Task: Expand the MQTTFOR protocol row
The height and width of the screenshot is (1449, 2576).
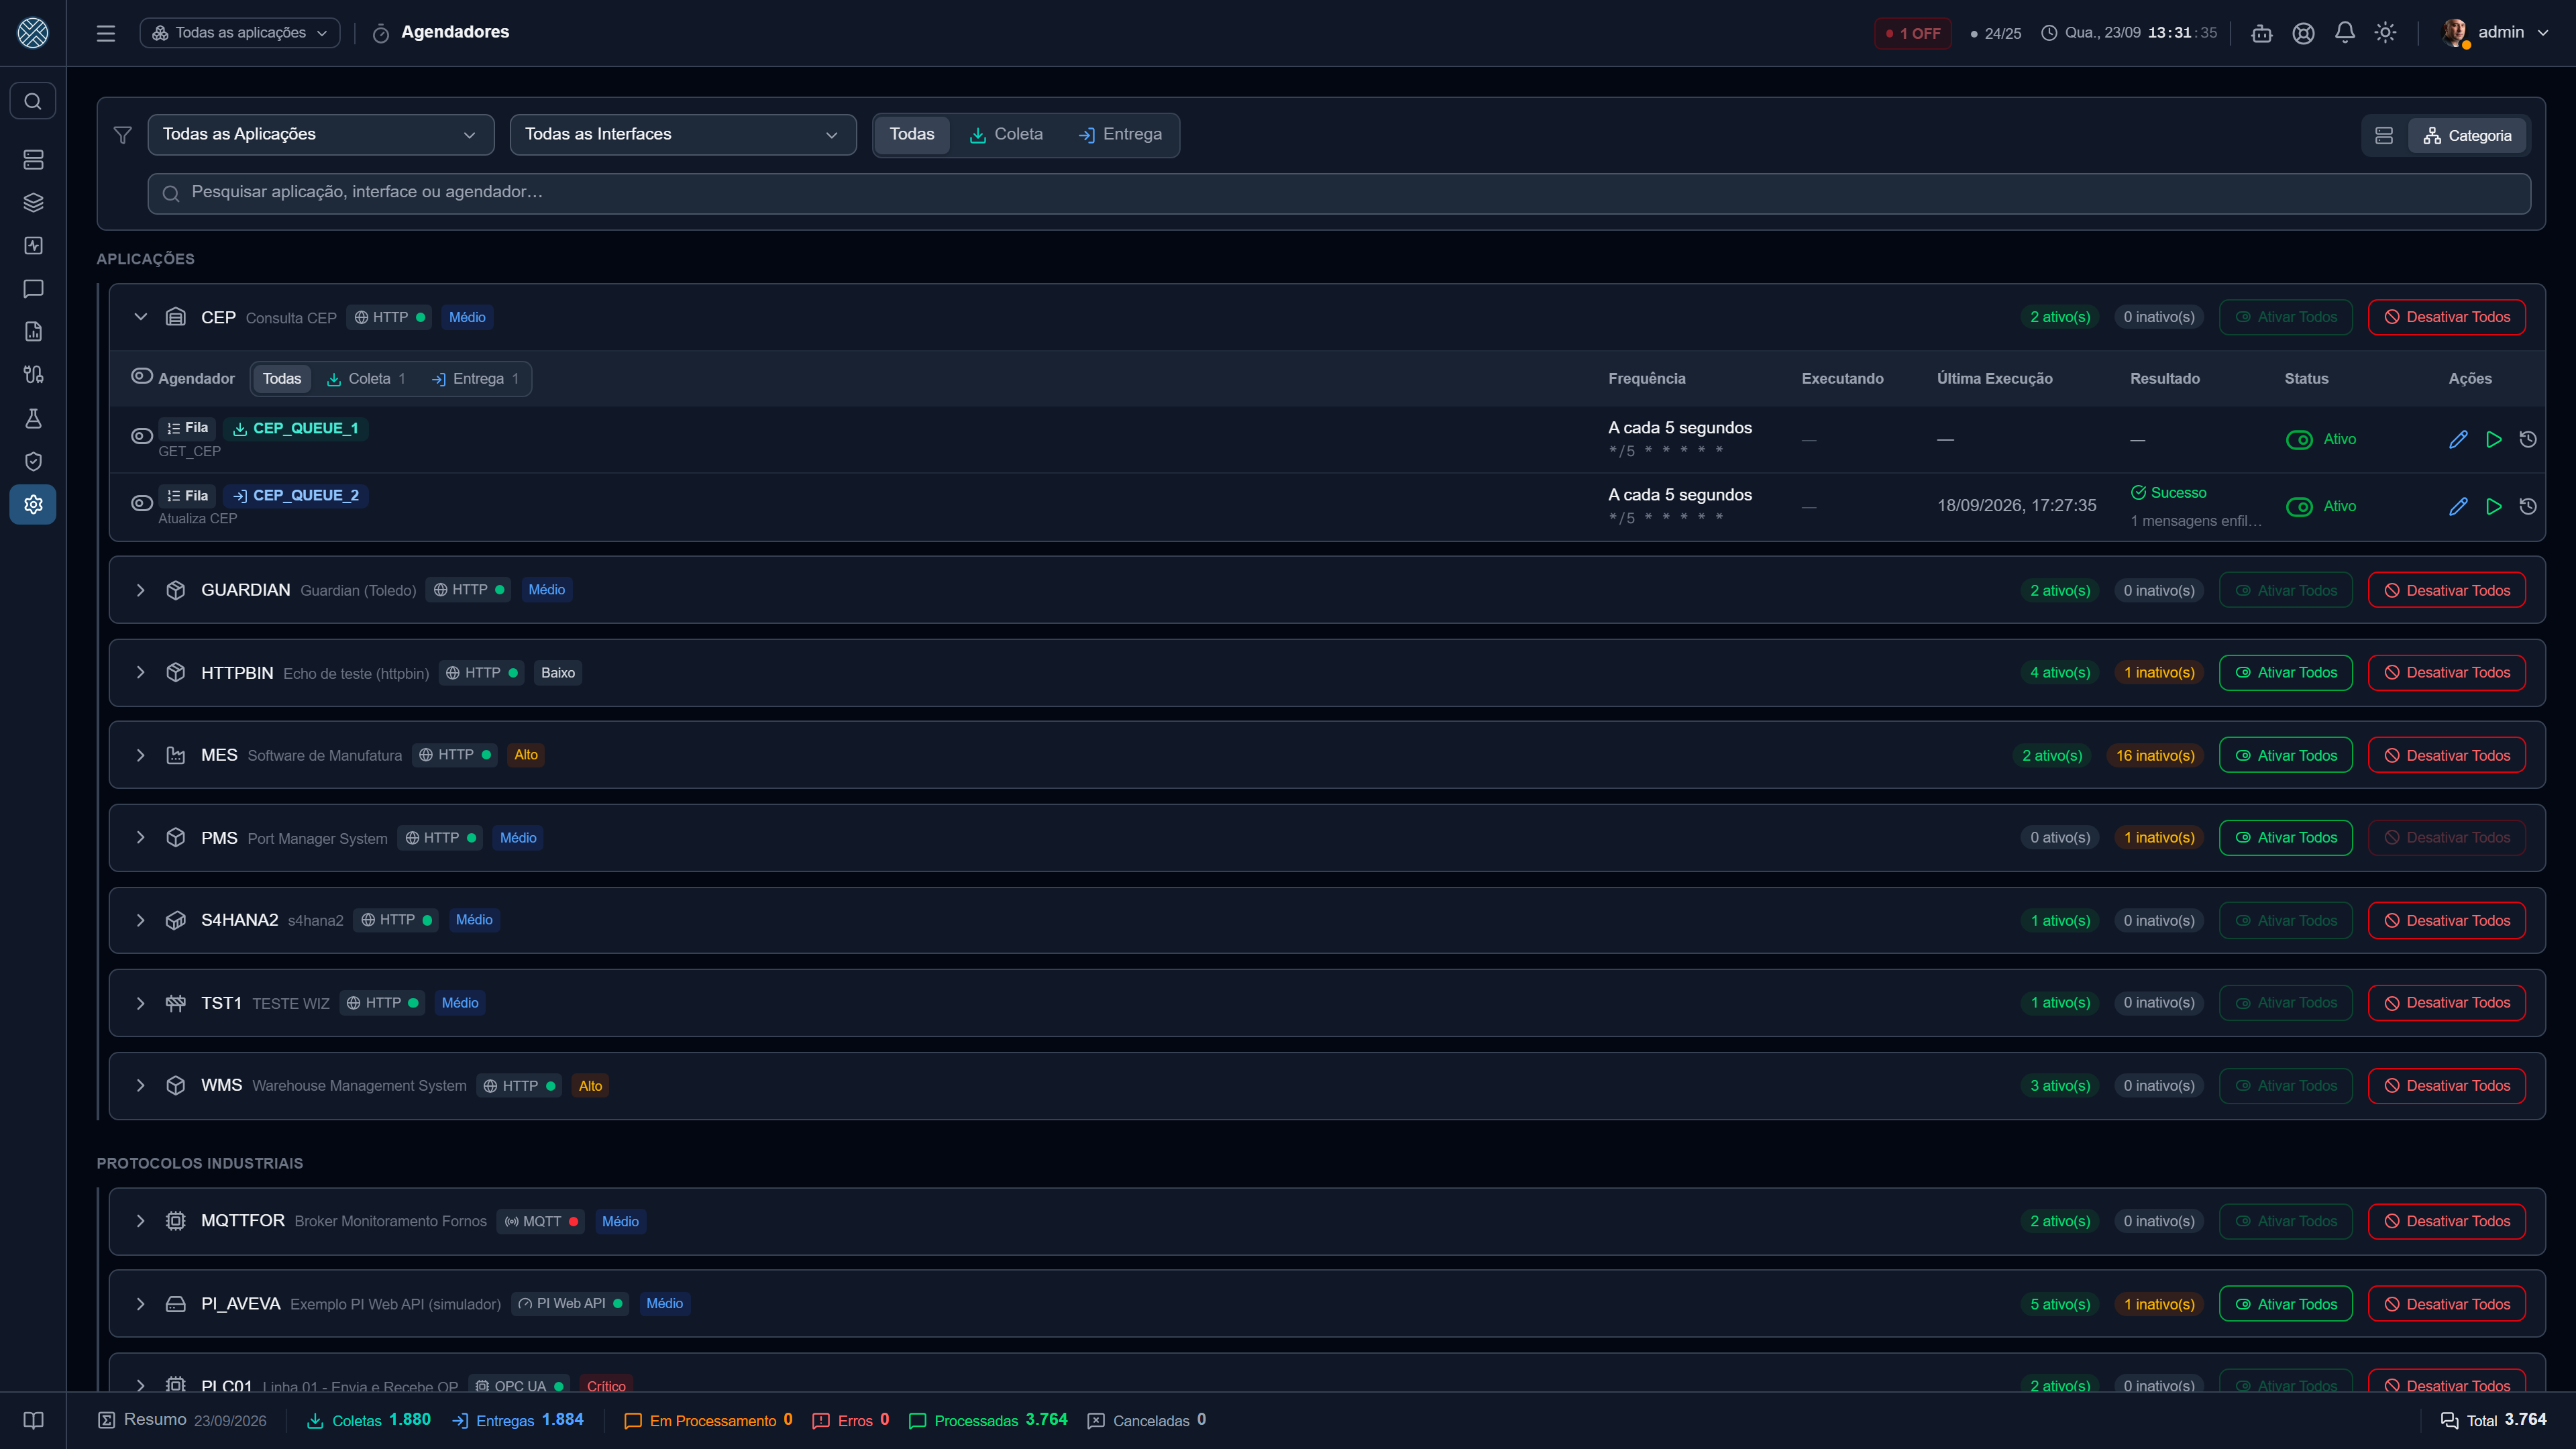Action: pos(141,1221)
